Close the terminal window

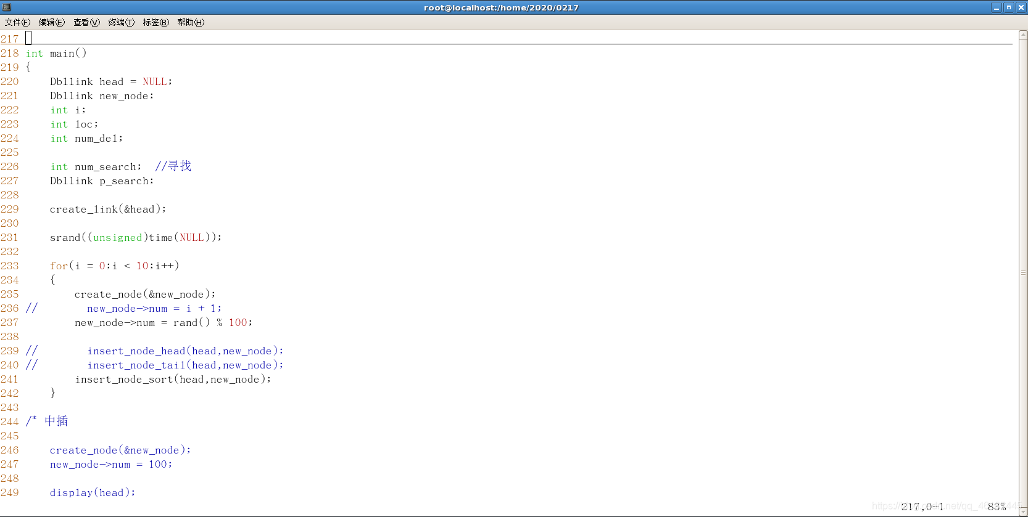(x=1021, y=7)
